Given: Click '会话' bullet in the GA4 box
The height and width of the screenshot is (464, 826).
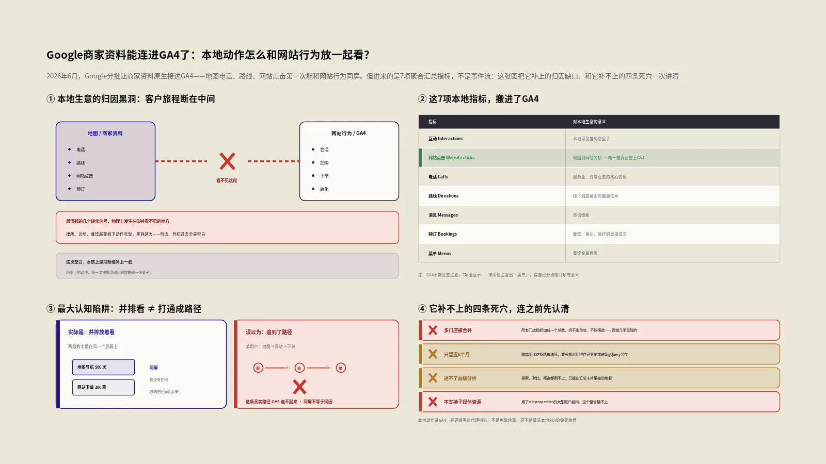Looking at the screenshot, I should pos(324,150).
